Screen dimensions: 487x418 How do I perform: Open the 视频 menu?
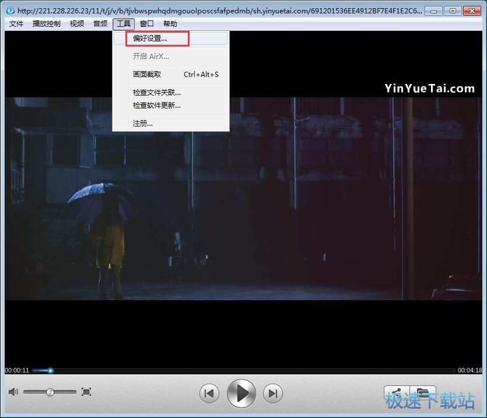pyautogui.click(x=77, y=23)
